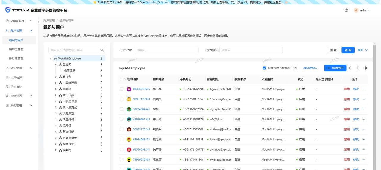Click avatar of user 30204984641
Image resolution: width=381 pixels, height=170 pixels.
(129, 109)
